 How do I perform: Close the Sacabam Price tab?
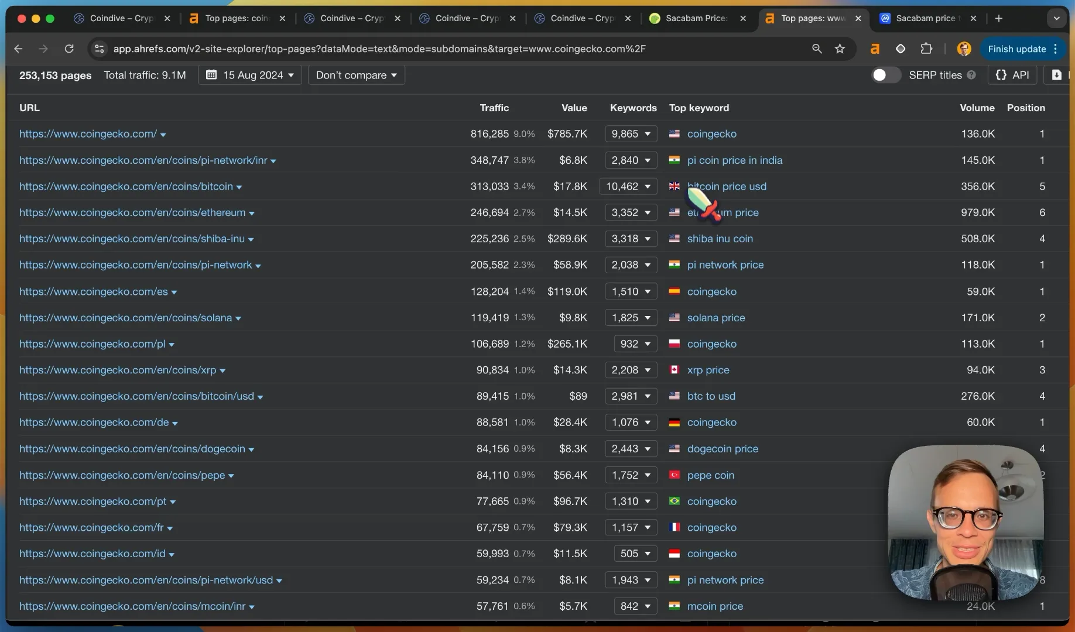click(x=743, y=18)
